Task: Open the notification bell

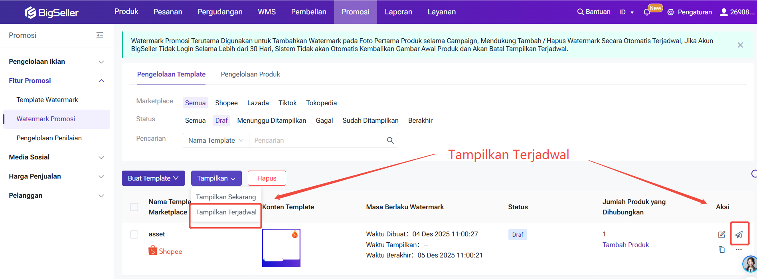Action: tap(647, 12)
